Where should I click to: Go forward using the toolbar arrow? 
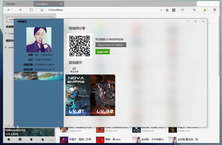20,10
